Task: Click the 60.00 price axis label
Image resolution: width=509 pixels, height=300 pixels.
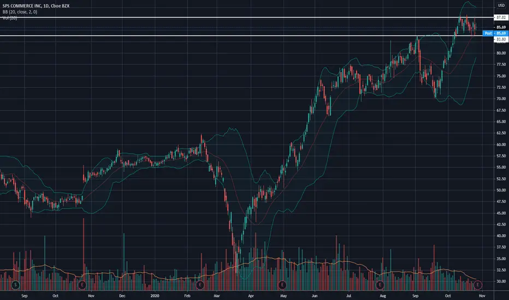Action: pyautogui.click(x=501, y=145)
